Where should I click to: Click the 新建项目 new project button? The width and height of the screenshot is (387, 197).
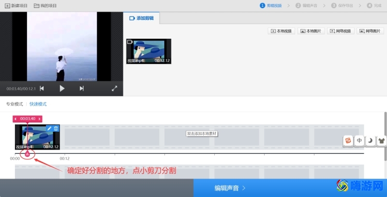click(x=16, y=5)
